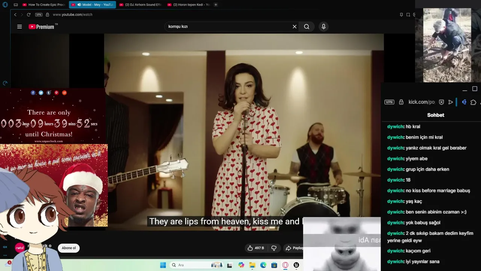The width and height of the screenshot is (481, 271).
Task: Open File Explorer from the taskbar
Action: tap(252, 265)
